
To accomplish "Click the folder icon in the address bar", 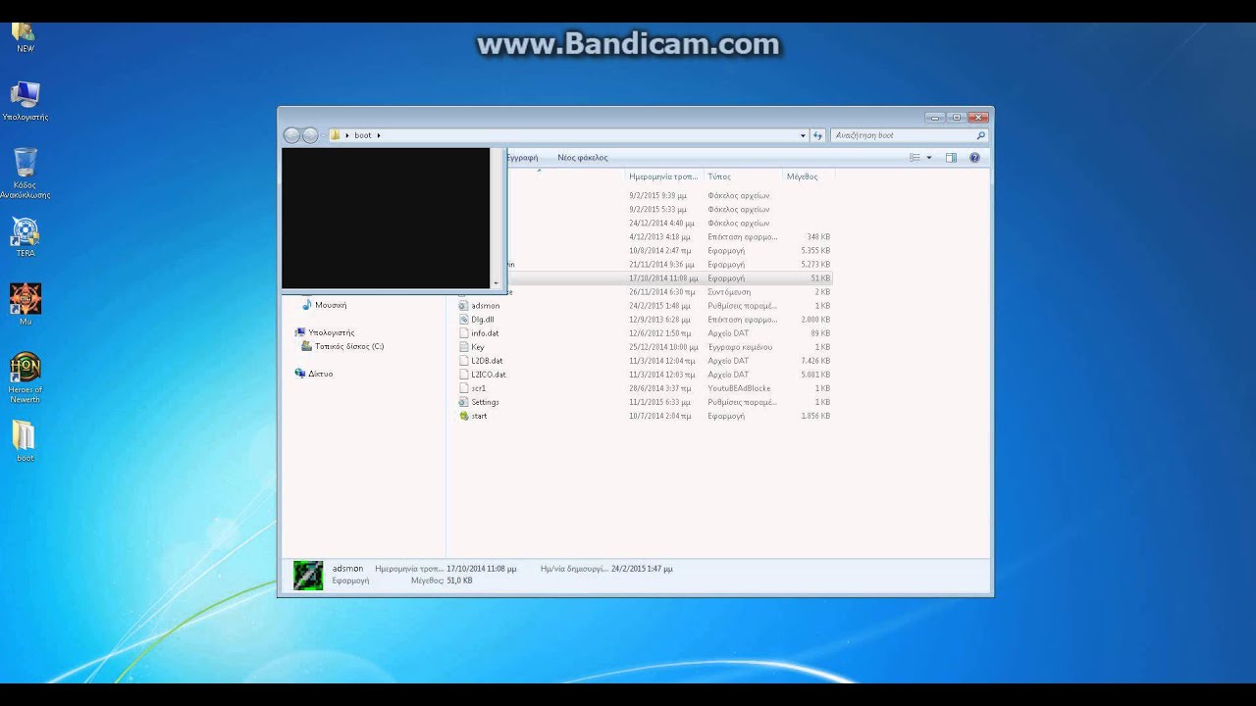I will coord(335,135).
